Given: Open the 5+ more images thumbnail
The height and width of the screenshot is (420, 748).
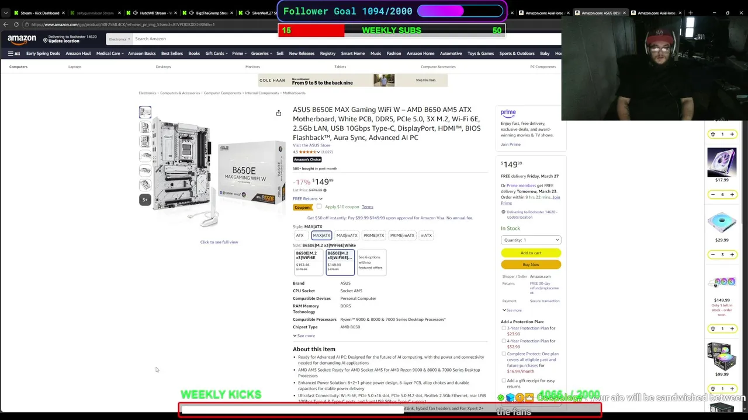Looking at the screenshot, I should (145, 199).
